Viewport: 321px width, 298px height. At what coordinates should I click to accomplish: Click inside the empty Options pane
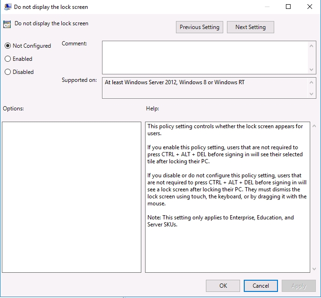[72, 197]
